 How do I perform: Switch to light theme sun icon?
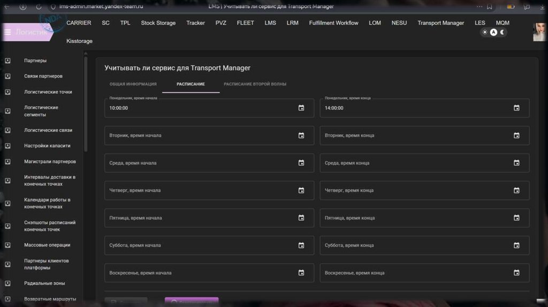tap(485, 32)
